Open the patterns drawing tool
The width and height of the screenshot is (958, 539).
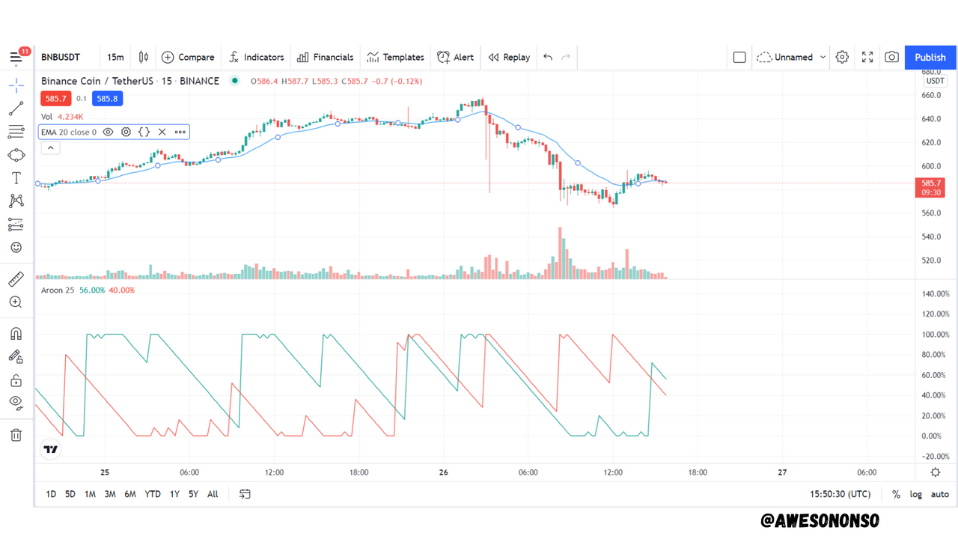point(16,201)
